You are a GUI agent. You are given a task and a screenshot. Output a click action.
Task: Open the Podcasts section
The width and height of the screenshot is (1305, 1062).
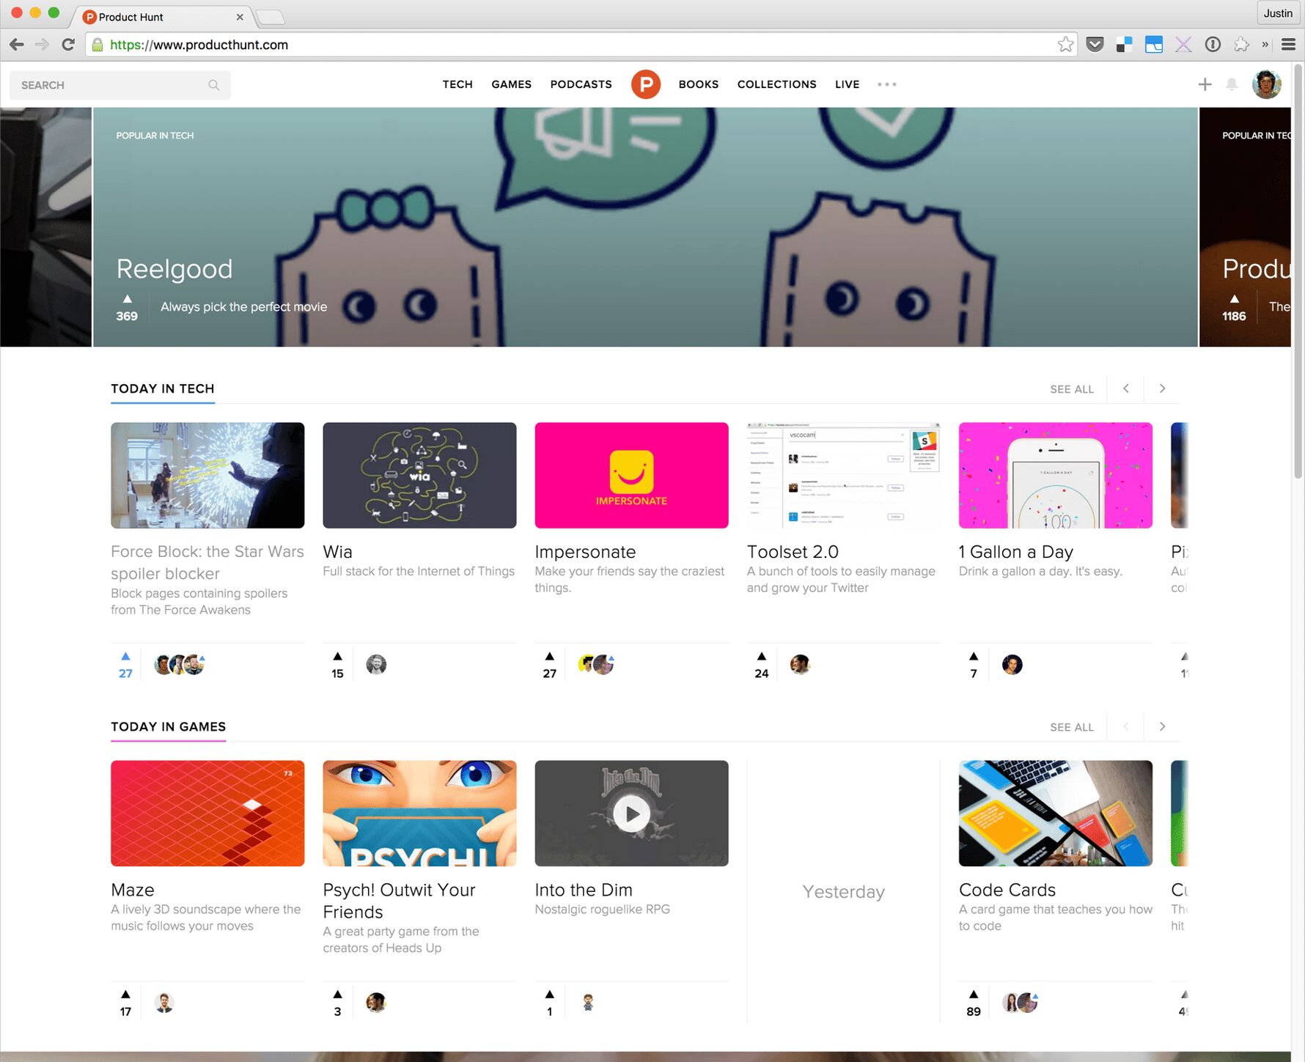pos(581,84)
